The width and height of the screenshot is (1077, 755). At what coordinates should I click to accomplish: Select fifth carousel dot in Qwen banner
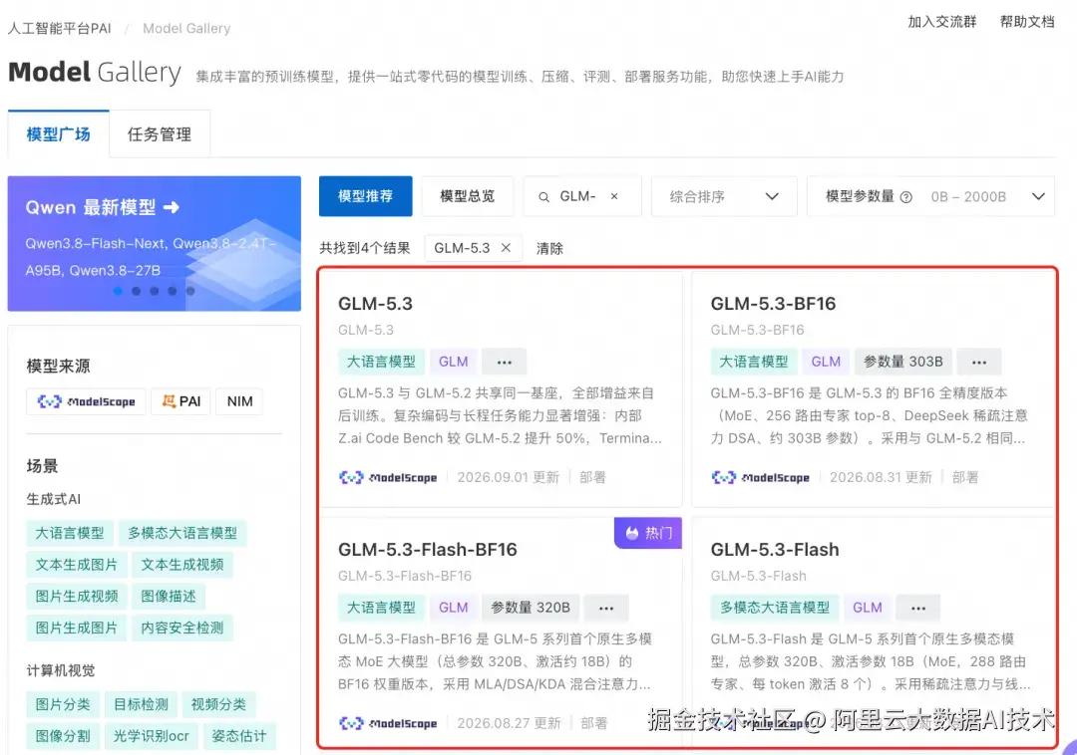coord(190,291)
